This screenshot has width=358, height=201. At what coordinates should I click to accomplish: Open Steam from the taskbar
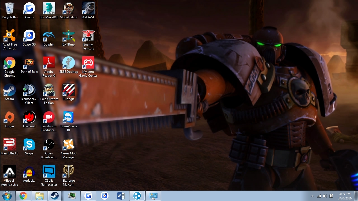(x=55, y=196)
